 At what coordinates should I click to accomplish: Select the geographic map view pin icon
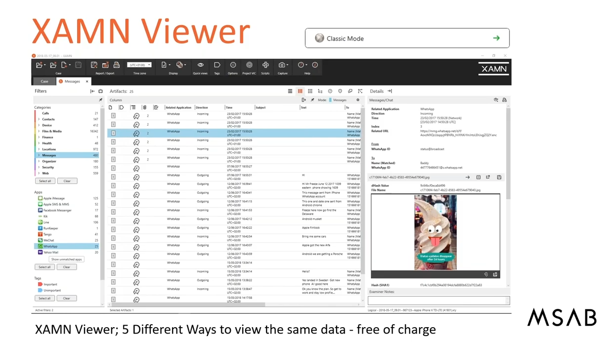340,91
